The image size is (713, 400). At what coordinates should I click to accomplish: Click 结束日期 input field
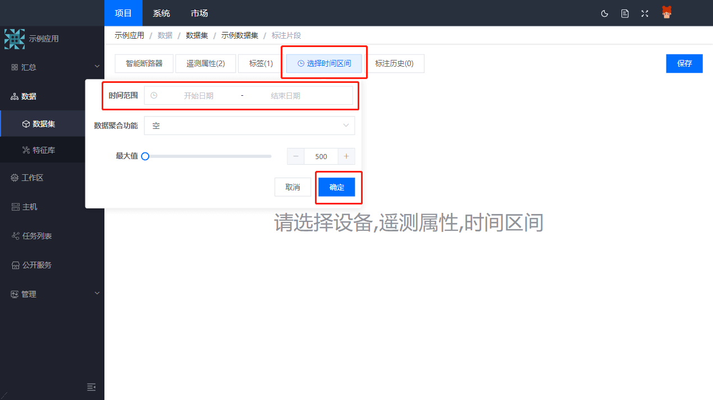[x=286, y=96]
